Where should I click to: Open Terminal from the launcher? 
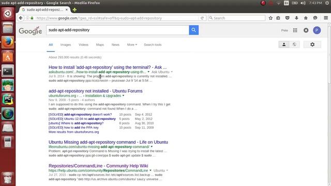8,71
